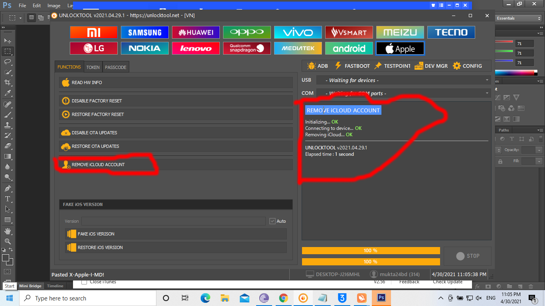Select Photoshop Pen tool
545x306 pixels.
8,188
